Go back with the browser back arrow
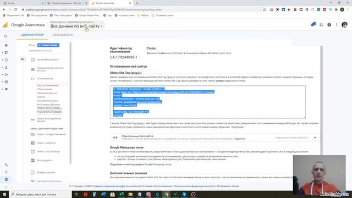The height and width of the screenshot is (198, 352). (x=4, y=10)
